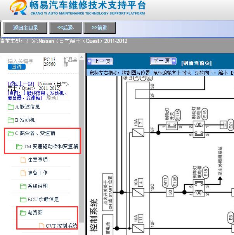Expand the B 发动机 folder

point(25,120)
